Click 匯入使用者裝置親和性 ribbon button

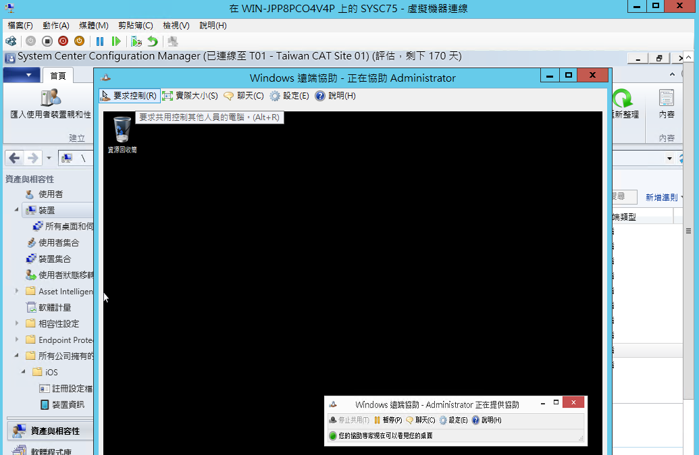coord(51,103)
